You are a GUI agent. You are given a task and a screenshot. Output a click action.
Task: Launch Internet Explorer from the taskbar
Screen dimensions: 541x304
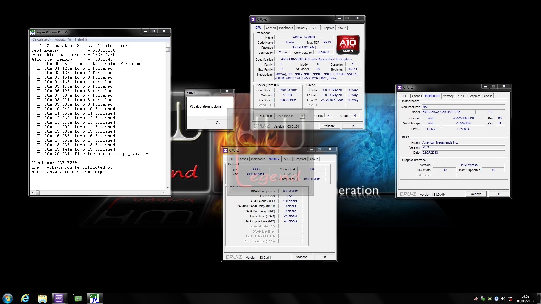coord(25,298)
